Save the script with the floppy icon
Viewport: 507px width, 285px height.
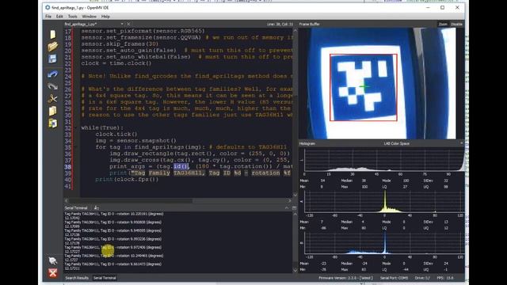point(52,59)
